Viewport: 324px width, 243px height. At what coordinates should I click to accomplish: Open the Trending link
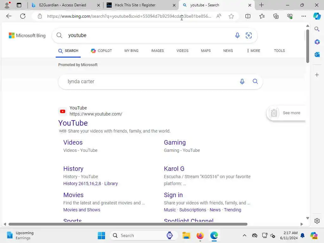(233, 210)
